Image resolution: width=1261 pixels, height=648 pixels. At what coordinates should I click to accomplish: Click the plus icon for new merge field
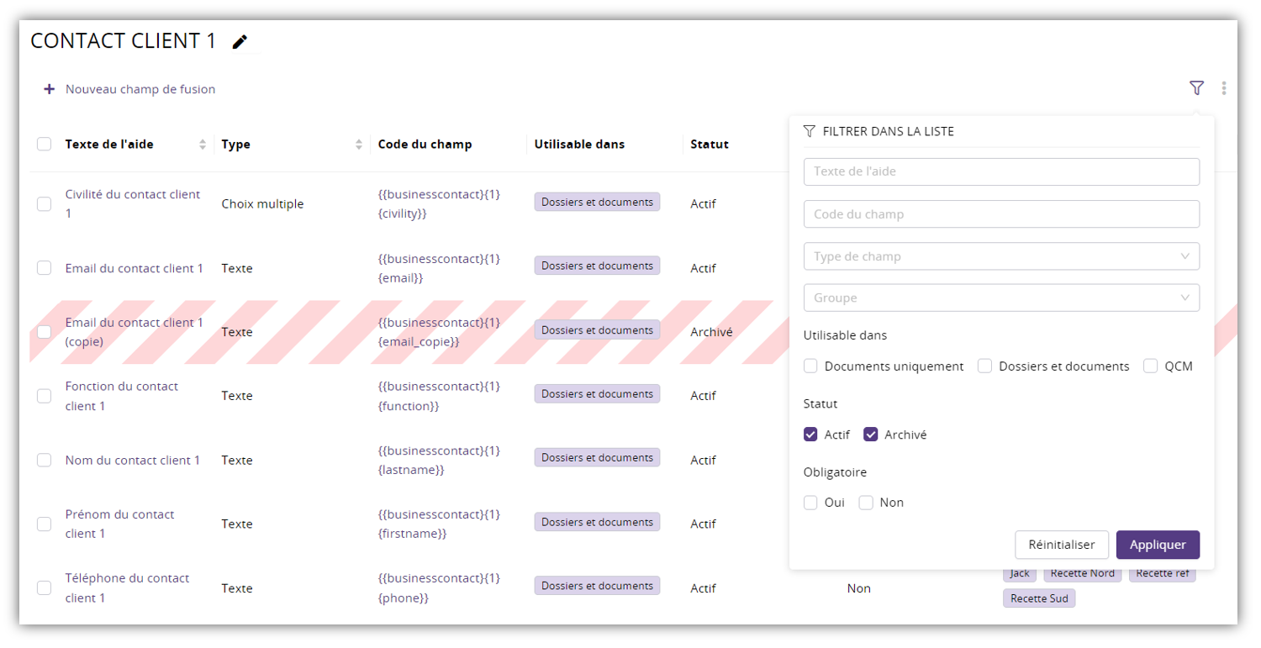pyautogui.click(x=49, y=89)
